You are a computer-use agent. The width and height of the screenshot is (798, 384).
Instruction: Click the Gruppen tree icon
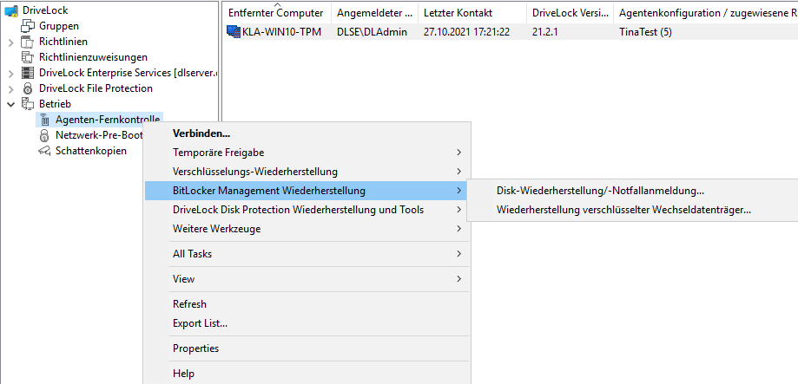pyautogui.click(x=29, y=26)
